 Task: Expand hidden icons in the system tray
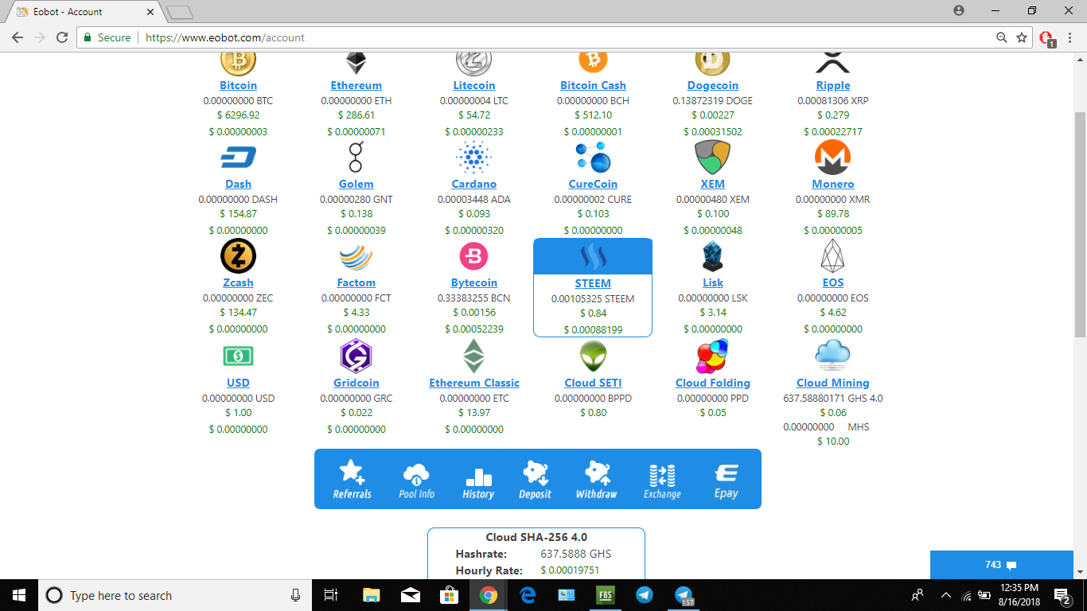[x=945, y=594]
